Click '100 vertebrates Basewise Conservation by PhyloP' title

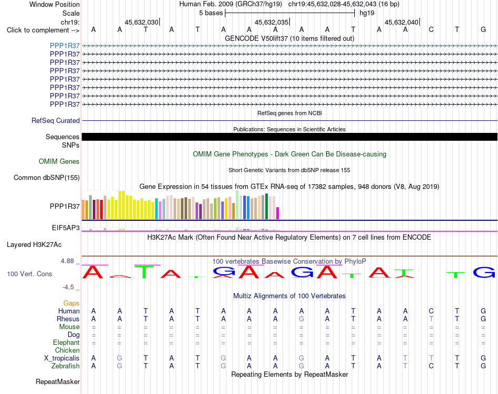(x=289, y=262)
